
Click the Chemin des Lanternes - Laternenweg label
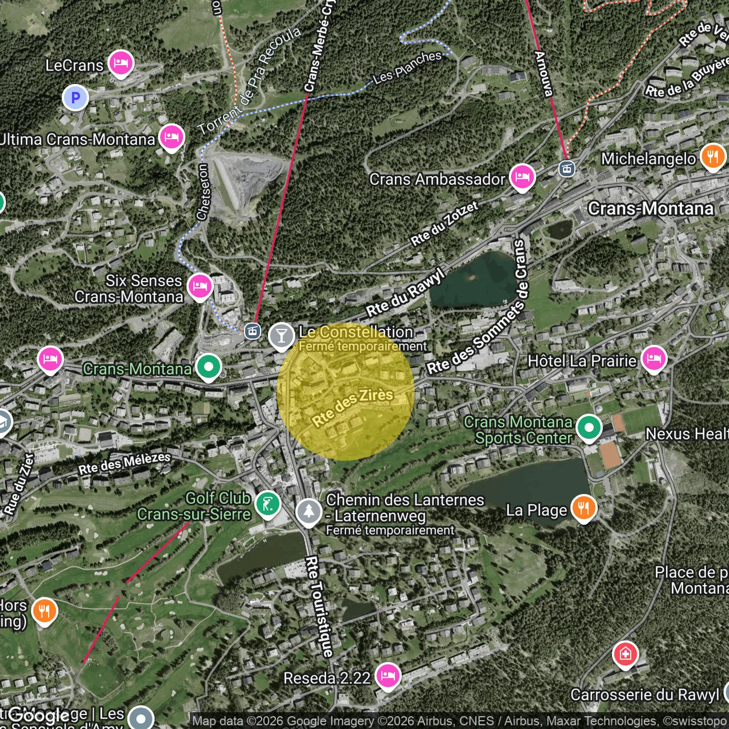405,508
